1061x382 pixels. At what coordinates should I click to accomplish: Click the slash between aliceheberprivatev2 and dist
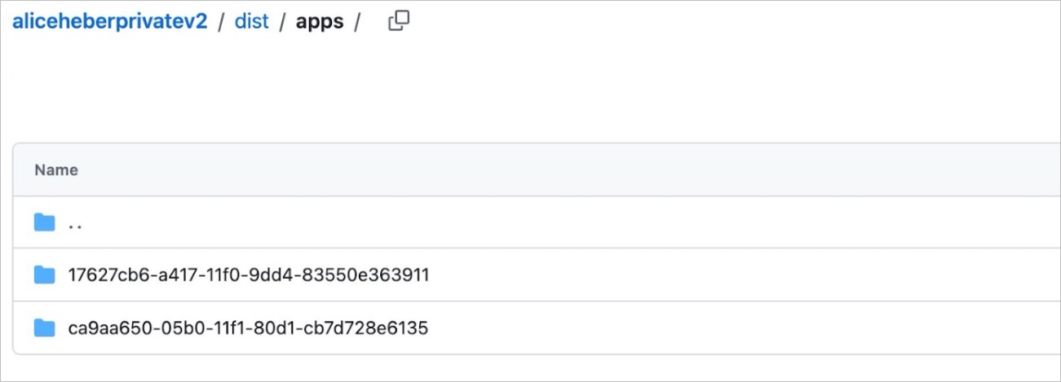[x=221, y=22]
